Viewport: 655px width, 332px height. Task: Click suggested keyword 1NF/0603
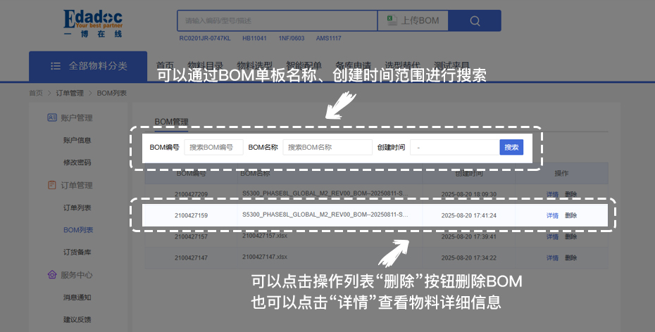(291, 39)
